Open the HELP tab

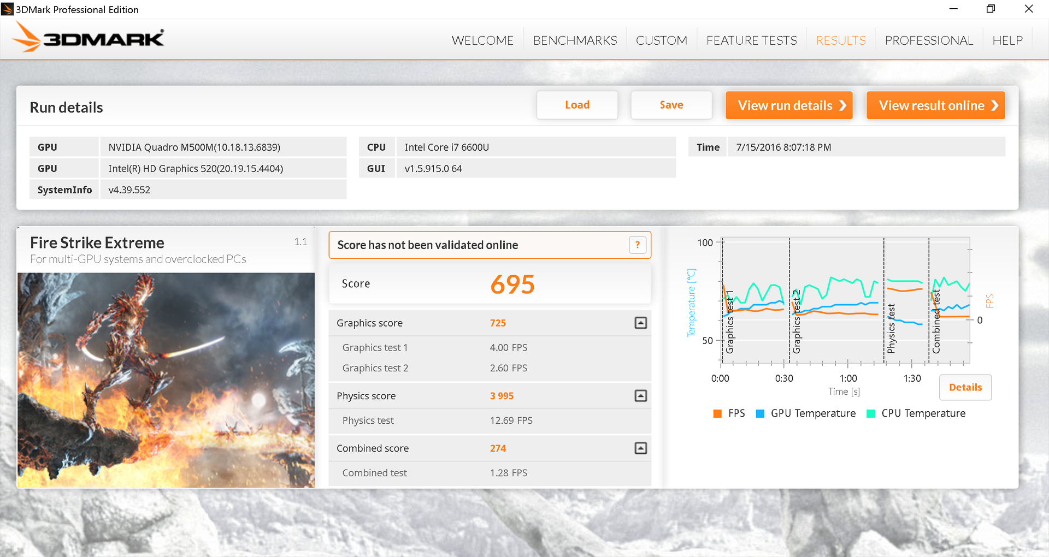pyautogui.click(x=1007, y=40)
